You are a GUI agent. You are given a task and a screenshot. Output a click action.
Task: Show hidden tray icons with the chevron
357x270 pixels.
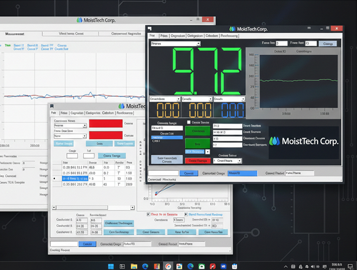tap(286, 267)
